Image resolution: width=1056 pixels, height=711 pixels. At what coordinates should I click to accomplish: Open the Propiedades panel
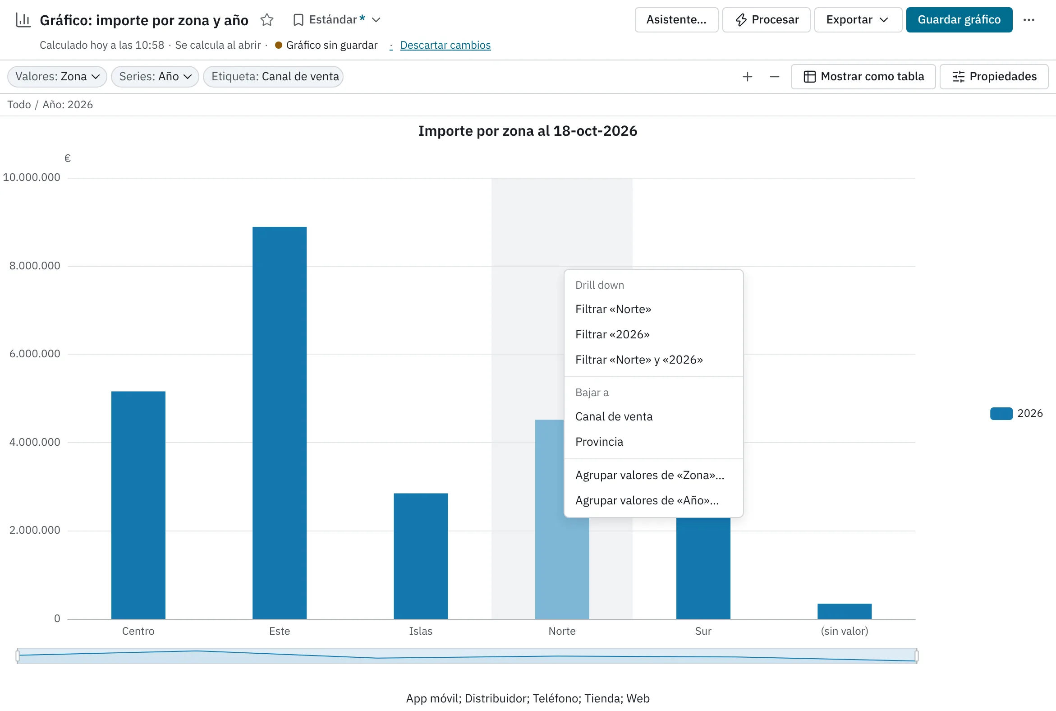click(994, 77)
